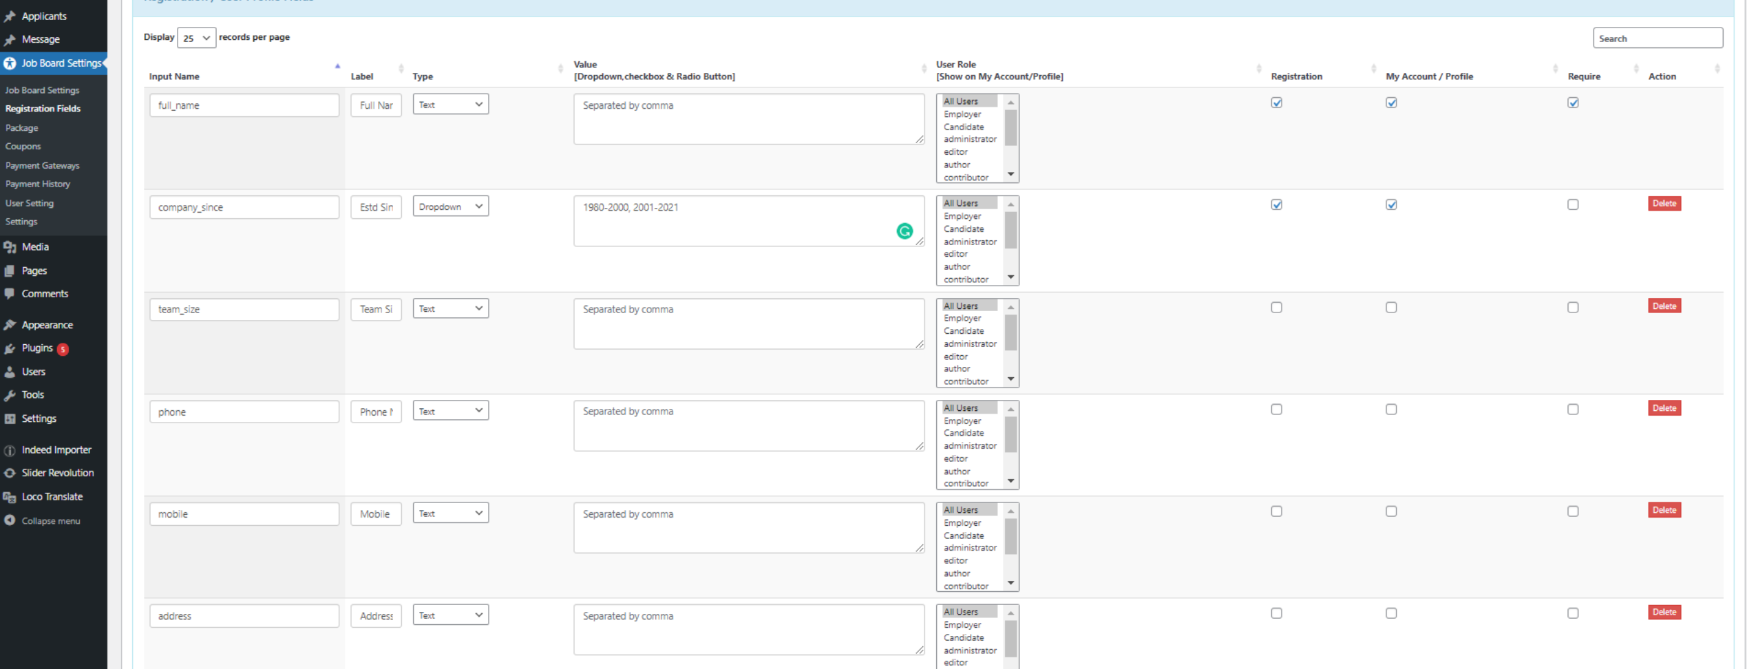Screen dimensions: 1747x669
Task: Delete the mobile field
Action: (x=1664, y=510)
